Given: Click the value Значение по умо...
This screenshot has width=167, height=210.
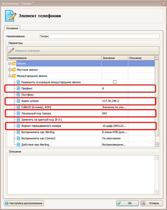Looking at the screenshot, I should [114, 107].
